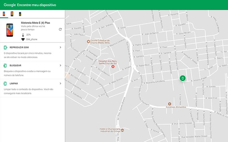Click the Hospital Ana Nery Santa Cruz label
This screenshot has height=142, width=228.
tap(108, 62)
